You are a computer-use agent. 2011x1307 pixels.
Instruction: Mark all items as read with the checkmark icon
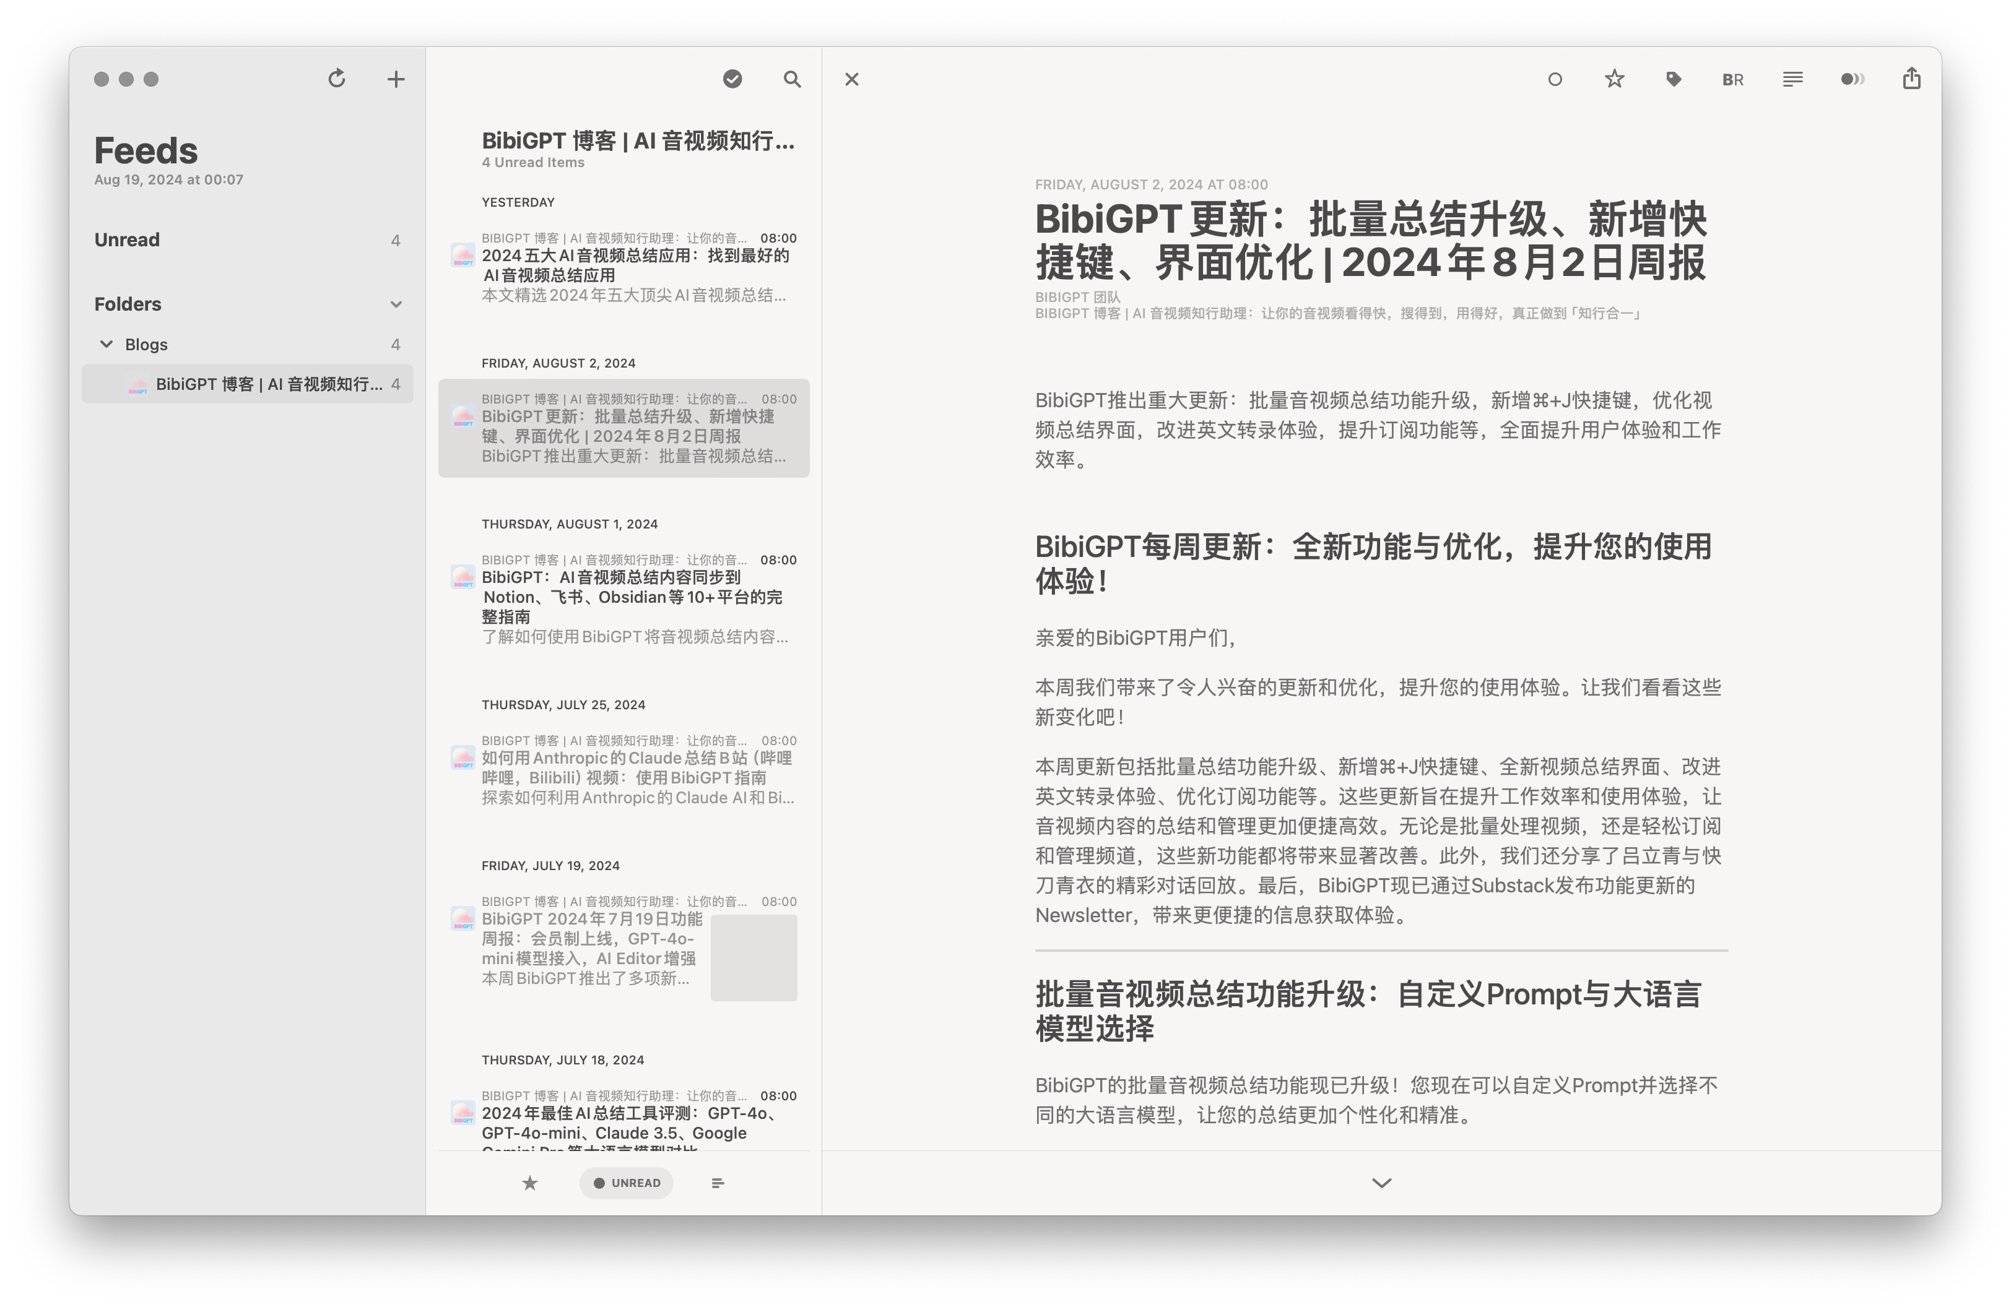[732, 79]
